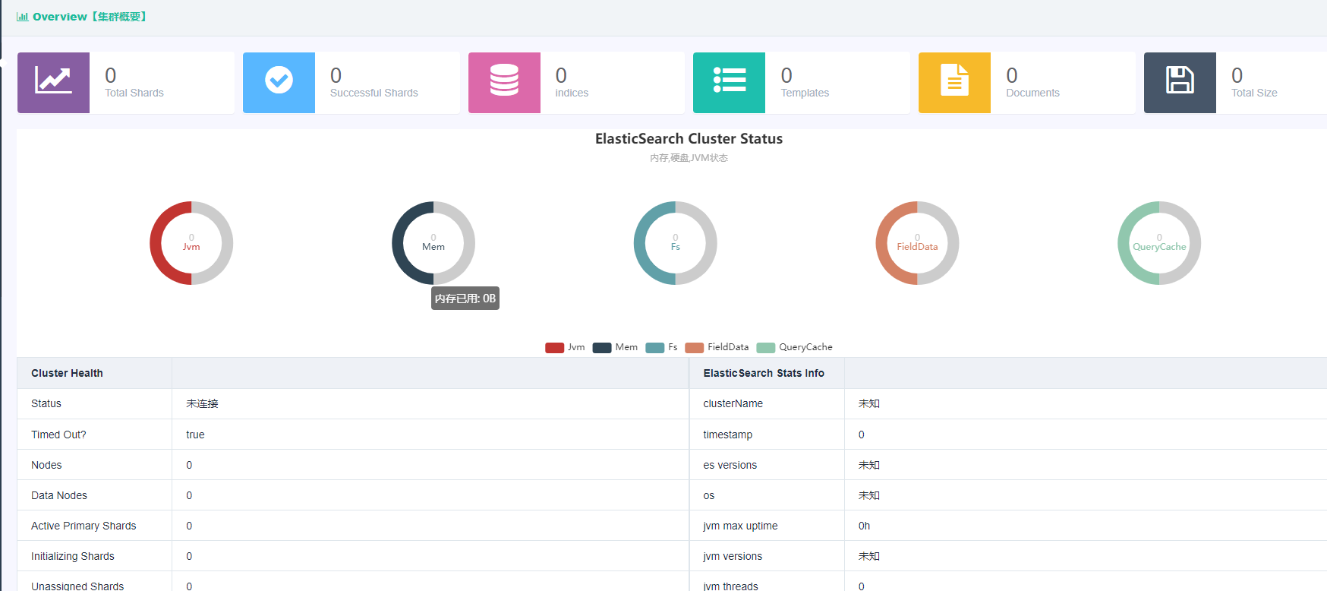This screenshot has width=1327, height=591.
Task: Click the timestamp row label
Action: coord(727,435)
